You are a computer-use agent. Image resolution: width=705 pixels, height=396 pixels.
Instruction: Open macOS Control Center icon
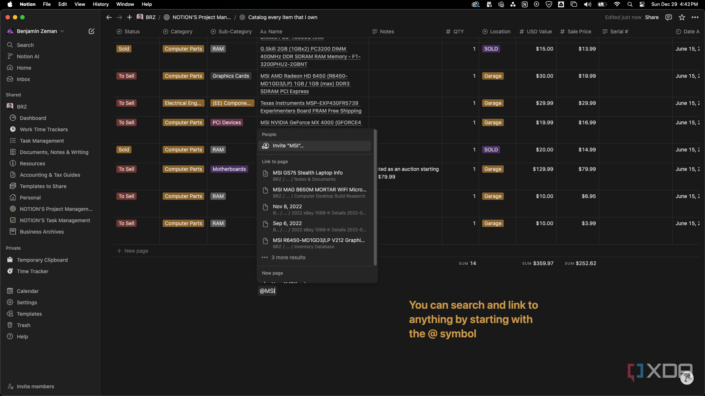pyautogui.click(x=642, y=4)
